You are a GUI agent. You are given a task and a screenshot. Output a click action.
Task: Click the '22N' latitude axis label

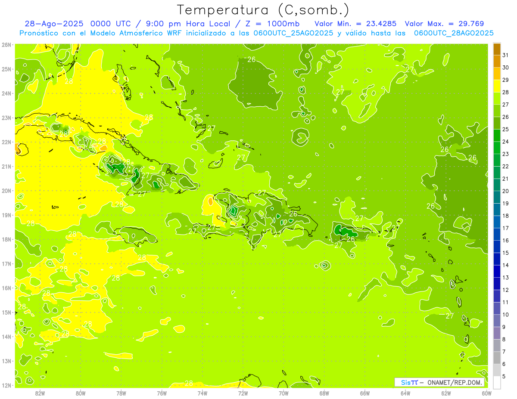pyautogui.click(x=7, y=142)
